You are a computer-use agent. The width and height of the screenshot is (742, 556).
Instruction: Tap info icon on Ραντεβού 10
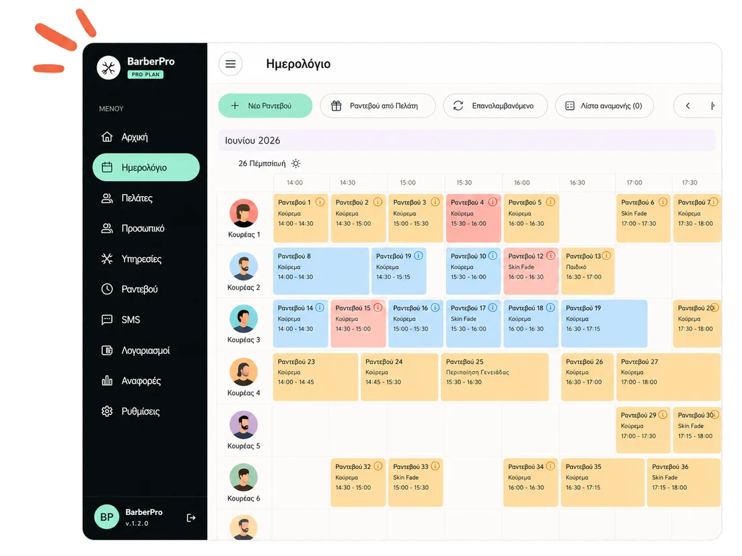coord(492,256)
